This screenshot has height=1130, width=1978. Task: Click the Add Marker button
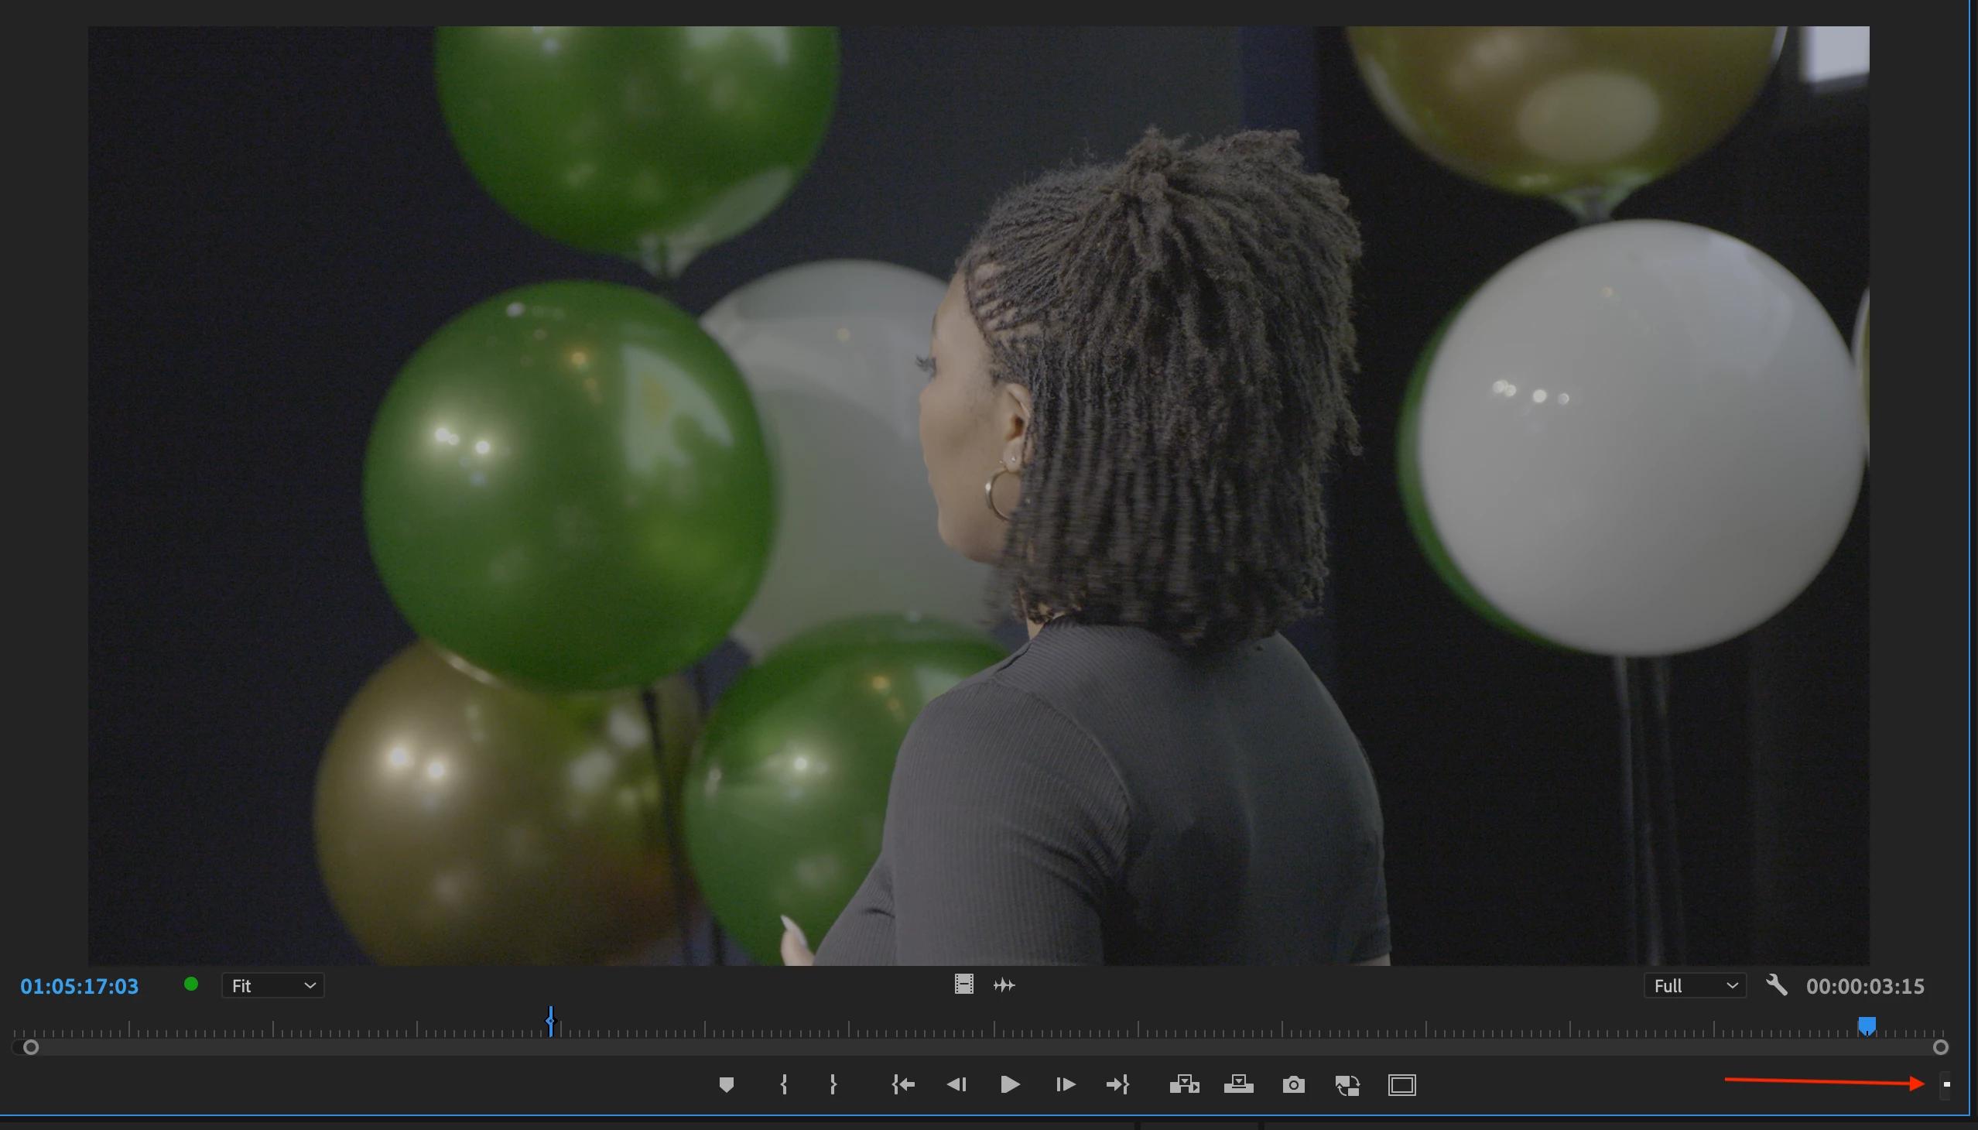click(x=727, y=1084)
